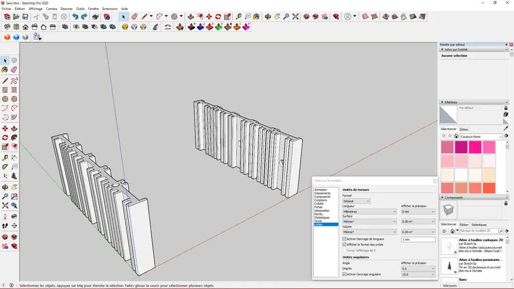Click the Undo arrow icon
514x289 pixels.
[75, 17]
